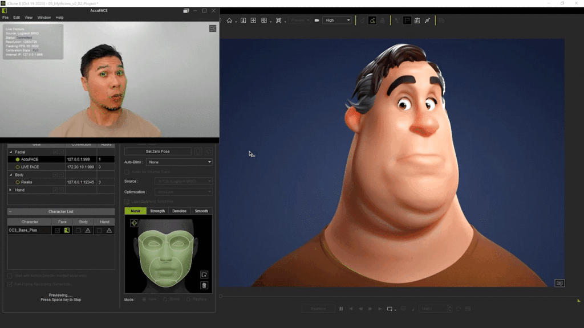Switch to the Smooth tab

[201, 211]
